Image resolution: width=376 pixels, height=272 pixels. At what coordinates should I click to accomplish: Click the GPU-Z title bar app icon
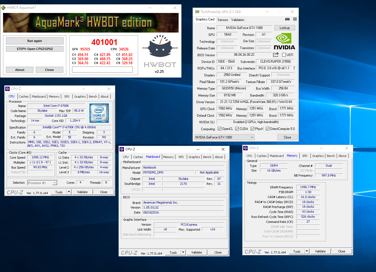pyautogui.click(x=197, y=12)
